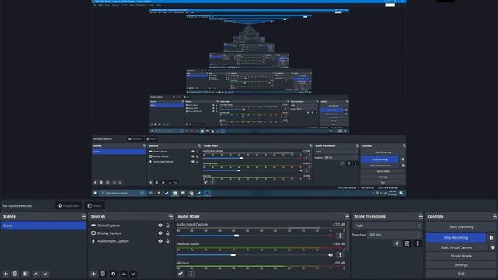Click the preview canvas area
498x280 pixels.
[x=249, y=100]
